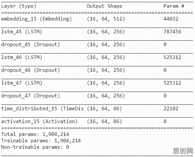Image resolution: width=195 pixels, height=157 pixels.
Task: Click the parameter count 22102
Action: (x=171, y=109)
